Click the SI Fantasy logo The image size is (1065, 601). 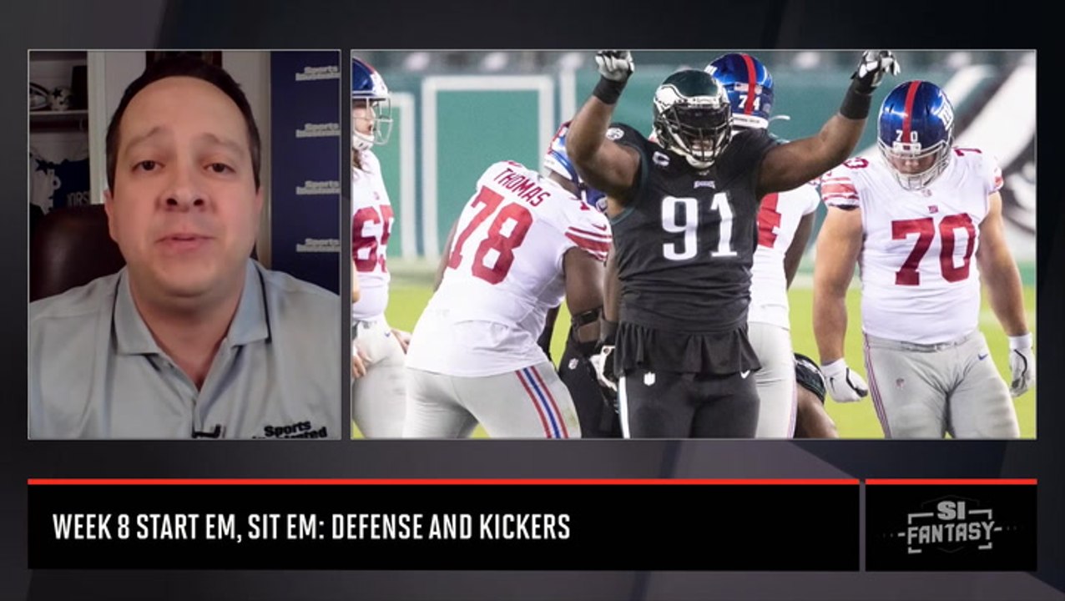(951, 525)
